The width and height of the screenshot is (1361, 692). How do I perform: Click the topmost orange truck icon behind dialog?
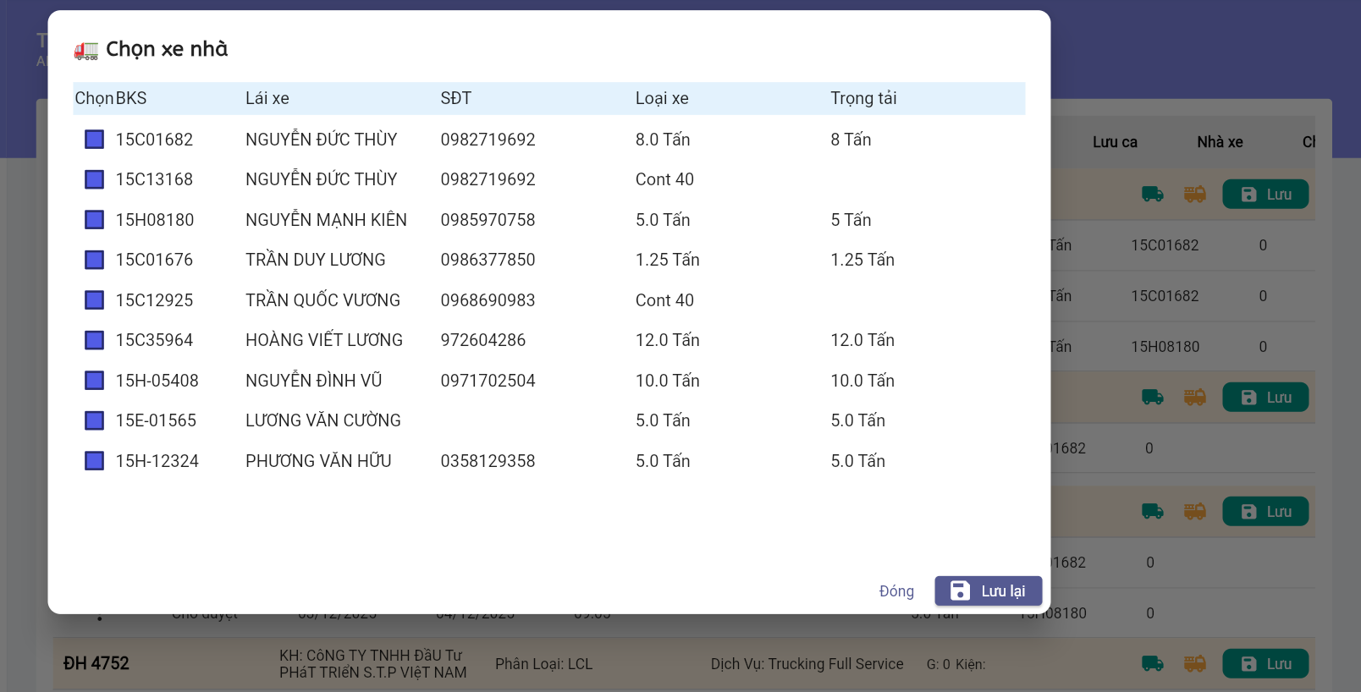pyautogui.click(x=1194, y=195)
